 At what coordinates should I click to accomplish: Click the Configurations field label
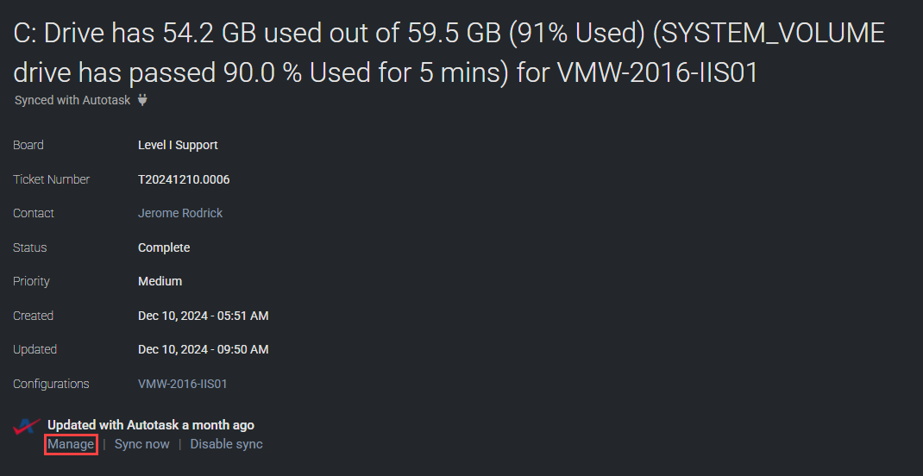click(51, 384)
